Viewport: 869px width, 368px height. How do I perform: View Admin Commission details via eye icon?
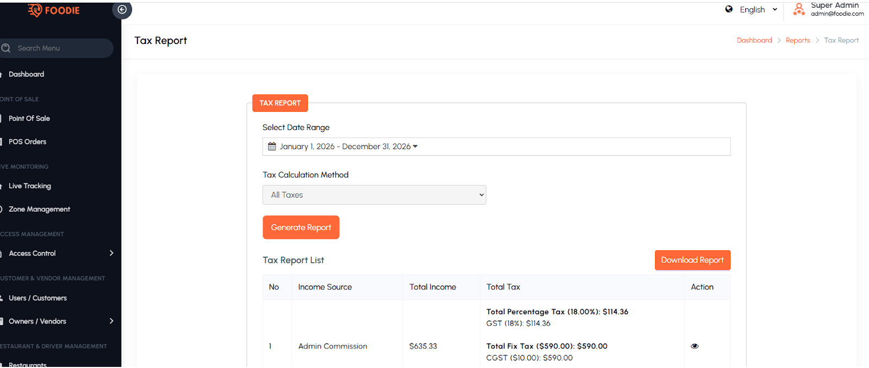click(695, 346)
